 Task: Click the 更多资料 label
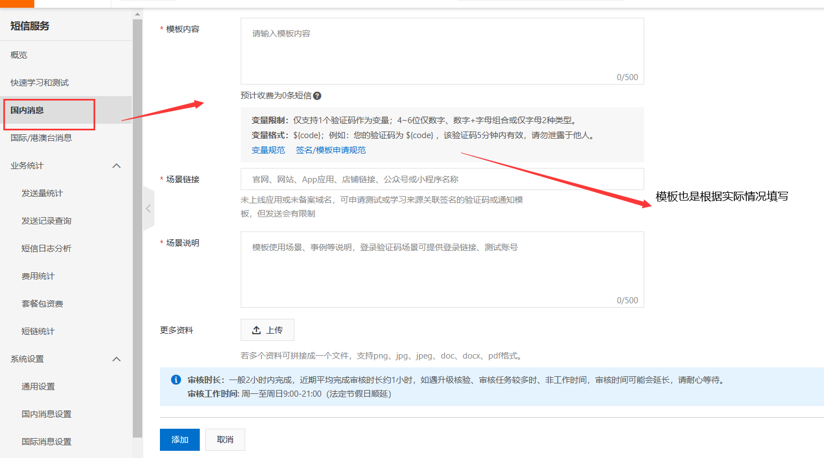177,330
